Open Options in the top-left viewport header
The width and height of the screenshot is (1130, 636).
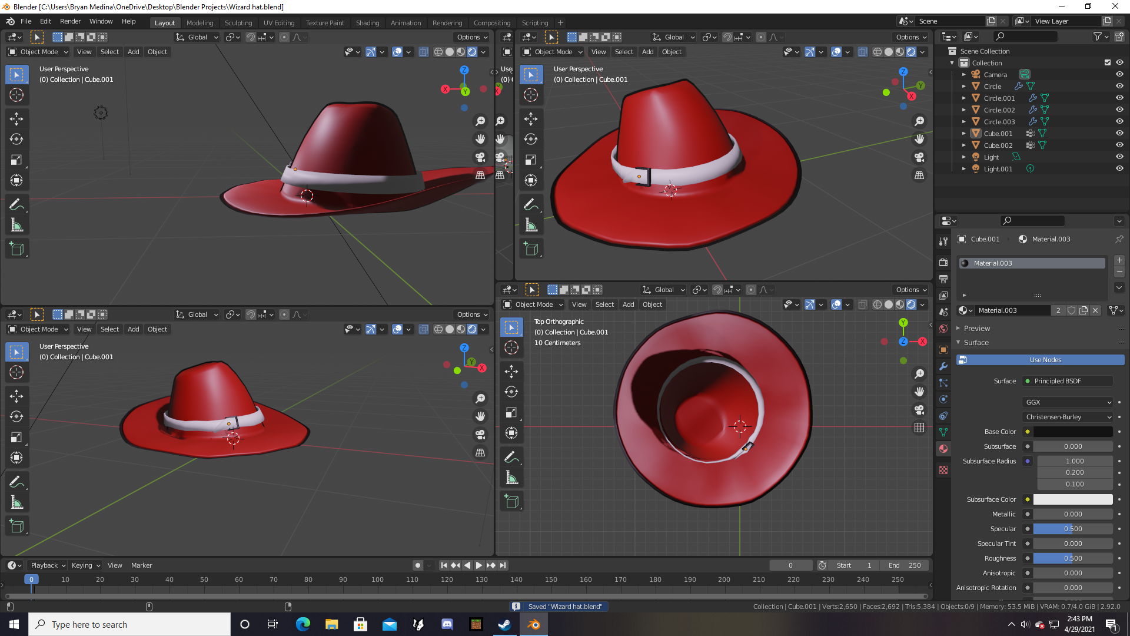click(472, 37)
